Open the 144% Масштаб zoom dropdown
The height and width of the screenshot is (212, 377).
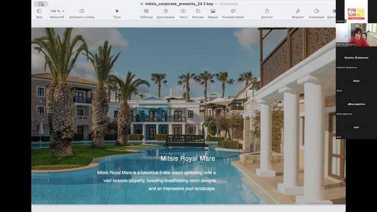[57, 11]
